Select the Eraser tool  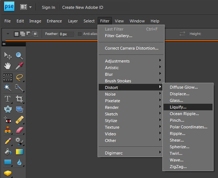[19, 130]
